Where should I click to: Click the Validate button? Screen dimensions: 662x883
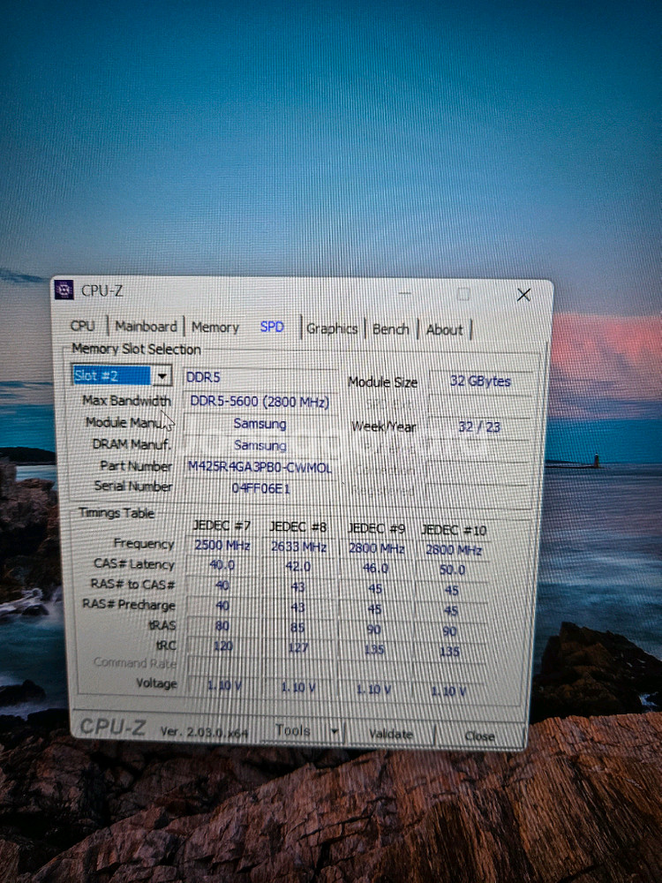click(390, 734)
